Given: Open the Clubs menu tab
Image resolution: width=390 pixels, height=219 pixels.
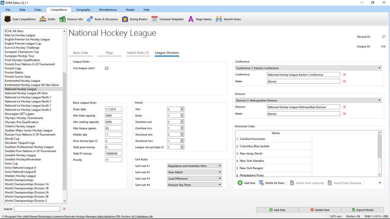Looking at the screenshot, I should pyautogui.click(x=38, y=10).
